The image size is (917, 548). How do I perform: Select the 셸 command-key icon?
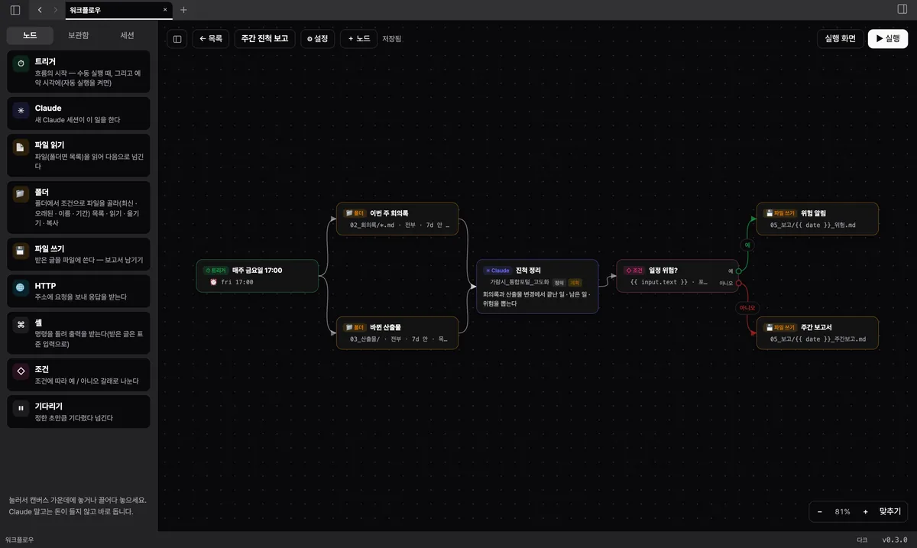pyautogui.click(x=21, y=325)
